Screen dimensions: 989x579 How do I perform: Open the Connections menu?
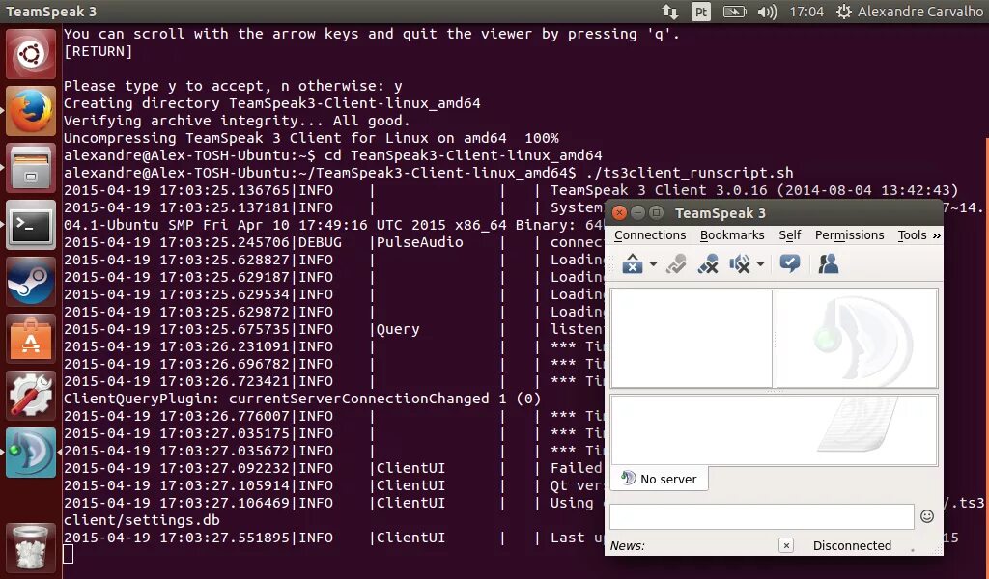pyautogui.click(x=650, y=235)
